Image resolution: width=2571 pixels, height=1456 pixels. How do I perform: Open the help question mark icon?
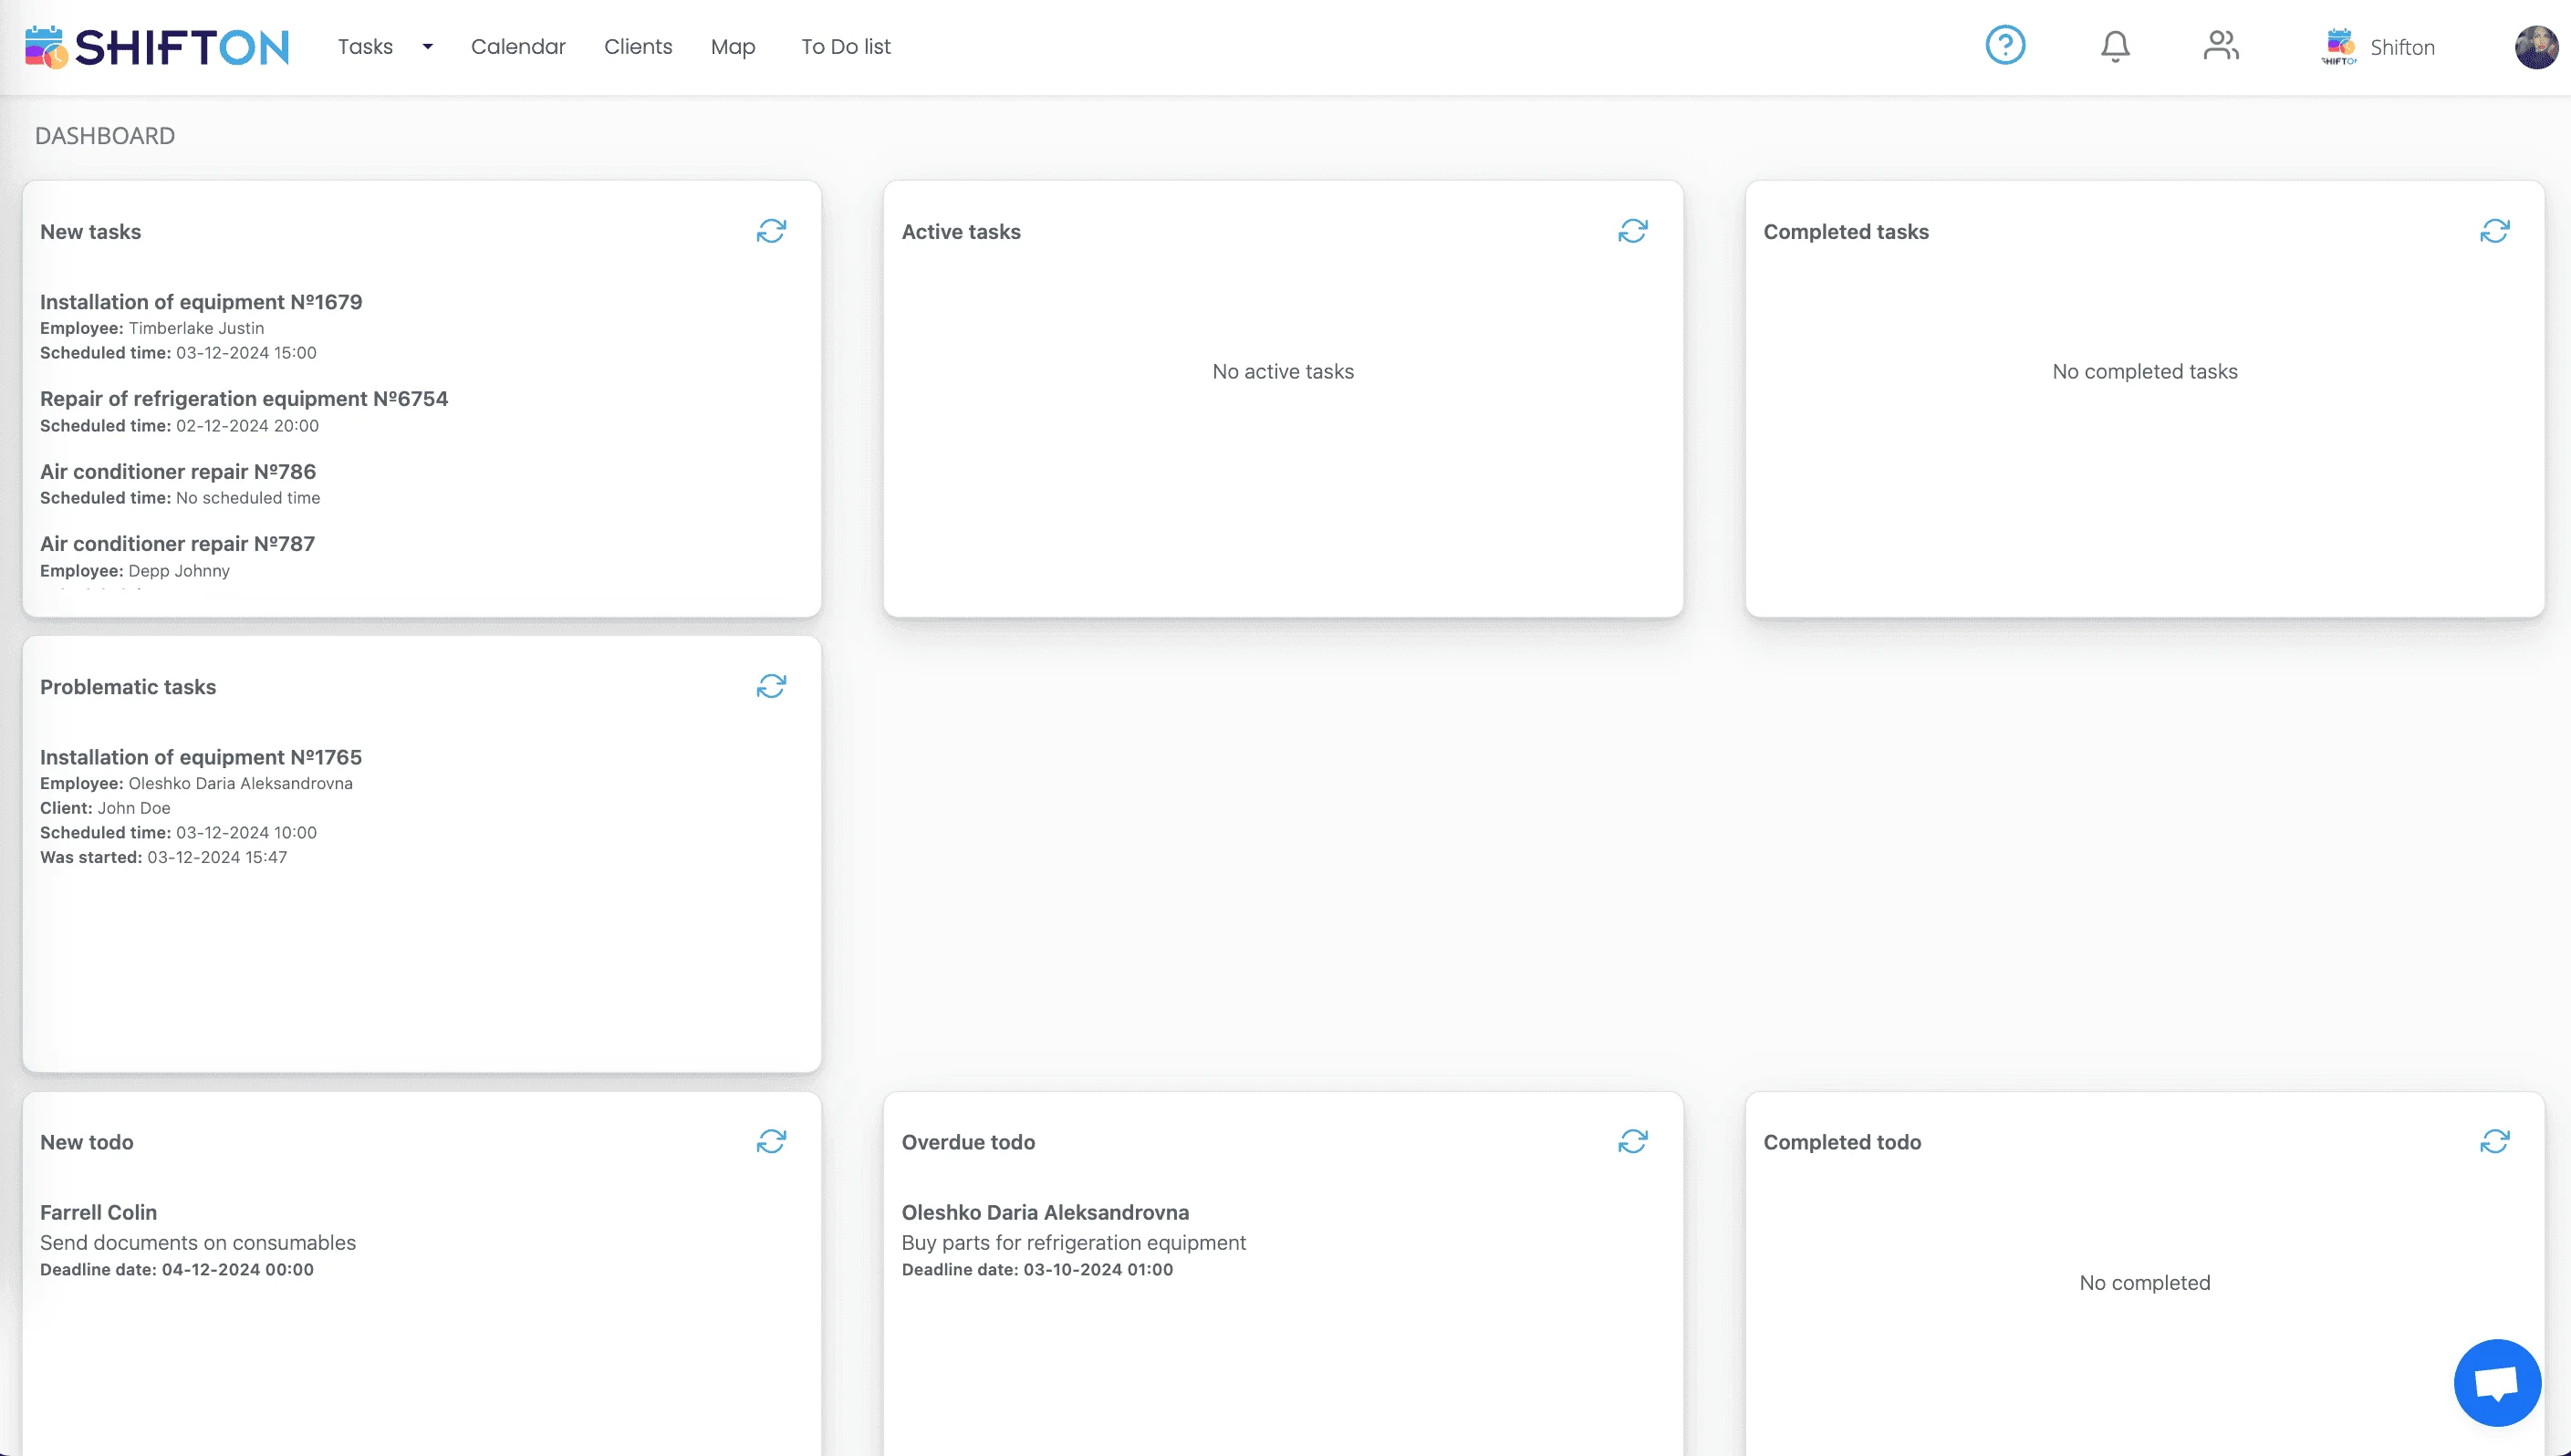[x=2004, y=46]
